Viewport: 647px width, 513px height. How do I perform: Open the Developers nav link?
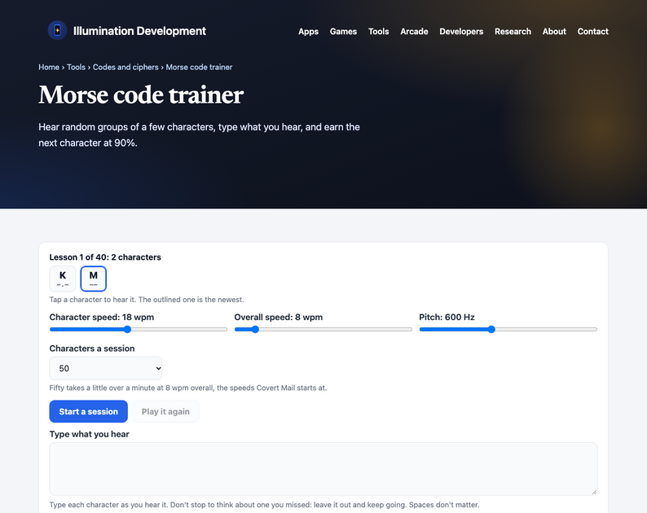(x=461, y=31)
